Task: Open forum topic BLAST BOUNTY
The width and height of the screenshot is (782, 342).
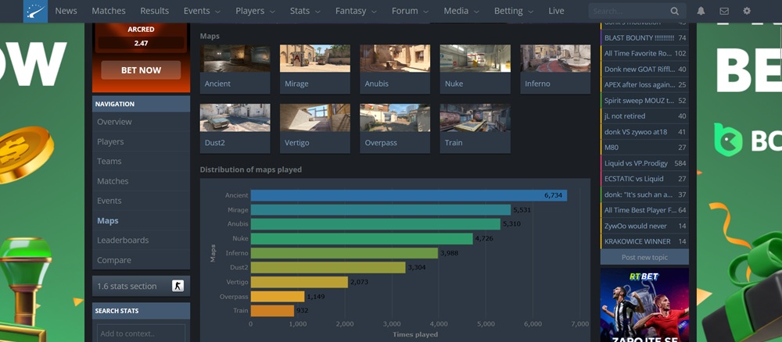Action: coord(644,37)
